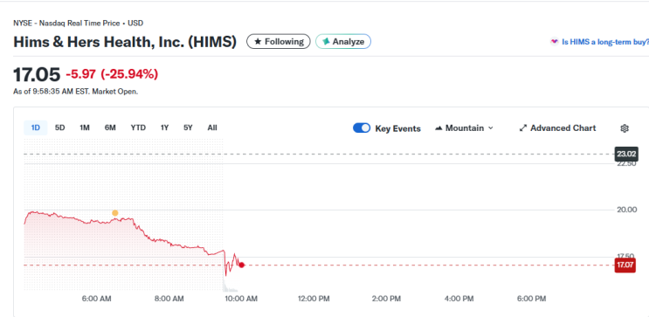Click the 8:00 AM axis label
The image size is (649, 317).
coord(169,299)
